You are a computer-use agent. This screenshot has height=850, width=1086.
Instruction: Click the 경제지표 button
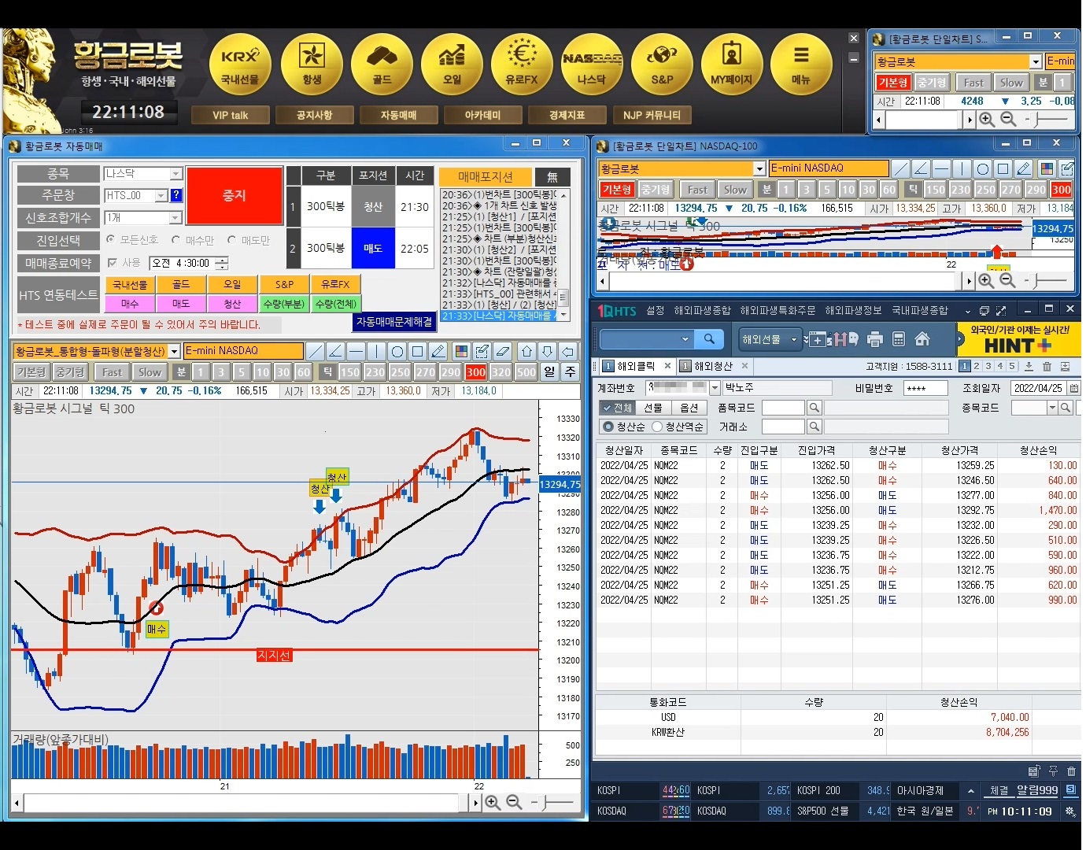click(567, 115)
